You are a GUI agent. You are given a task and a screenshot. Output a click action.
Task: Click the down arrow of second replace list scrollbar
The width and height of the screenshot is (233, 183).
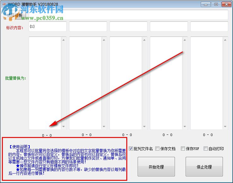point(104,127)
